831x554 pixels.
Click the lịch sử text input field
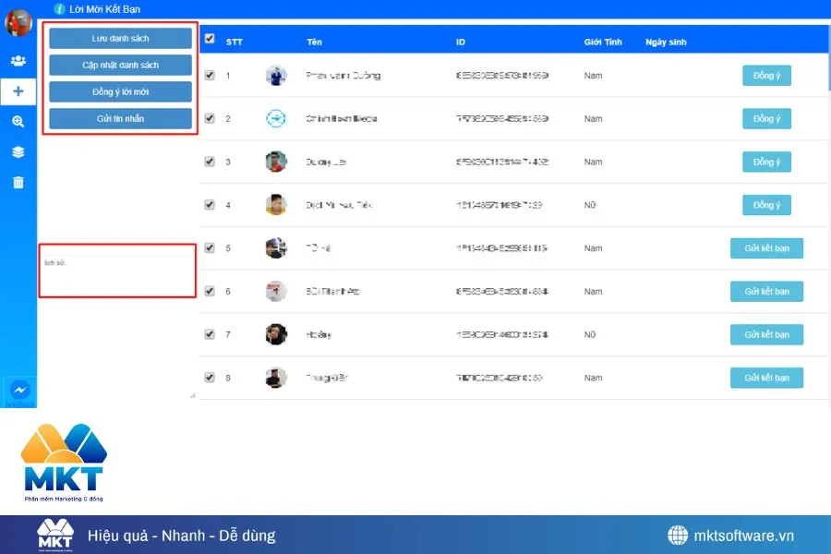click(x=116, y=270)
